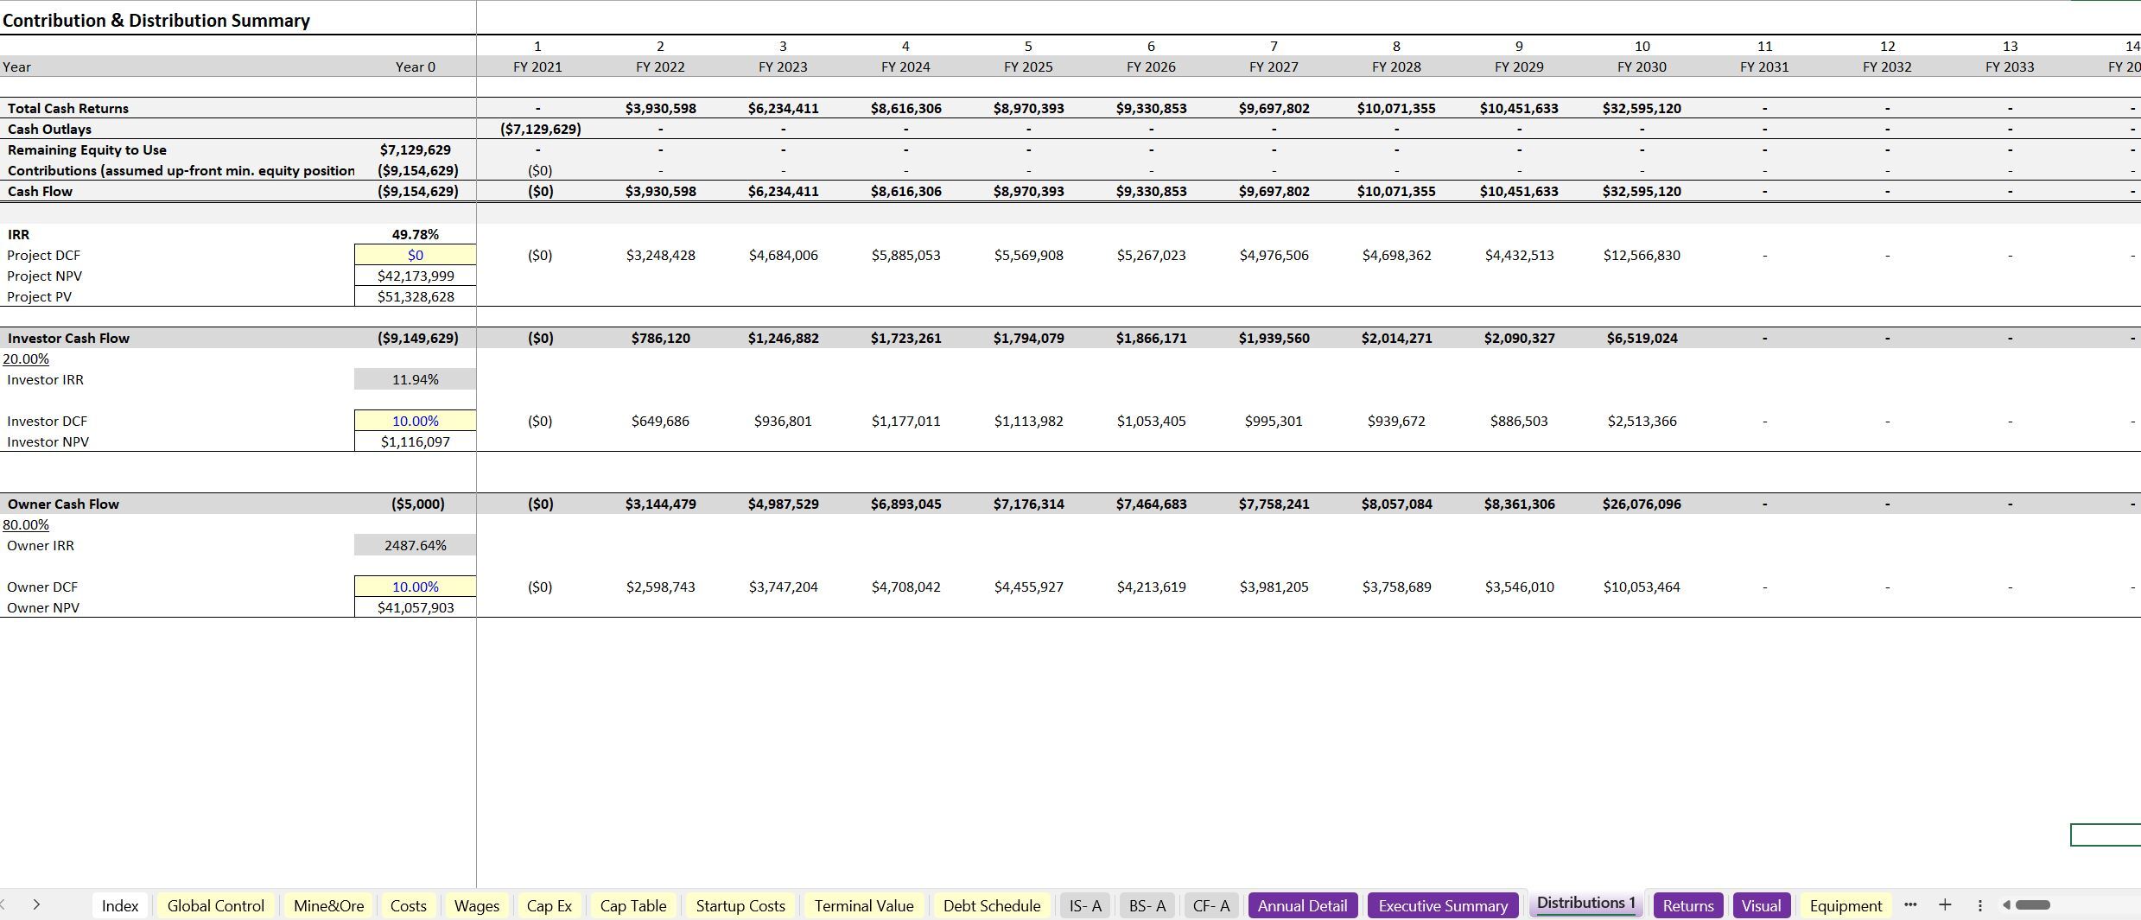Switch to the Terminal Value sheet
Screen dimensions: 2141x920
863,905
